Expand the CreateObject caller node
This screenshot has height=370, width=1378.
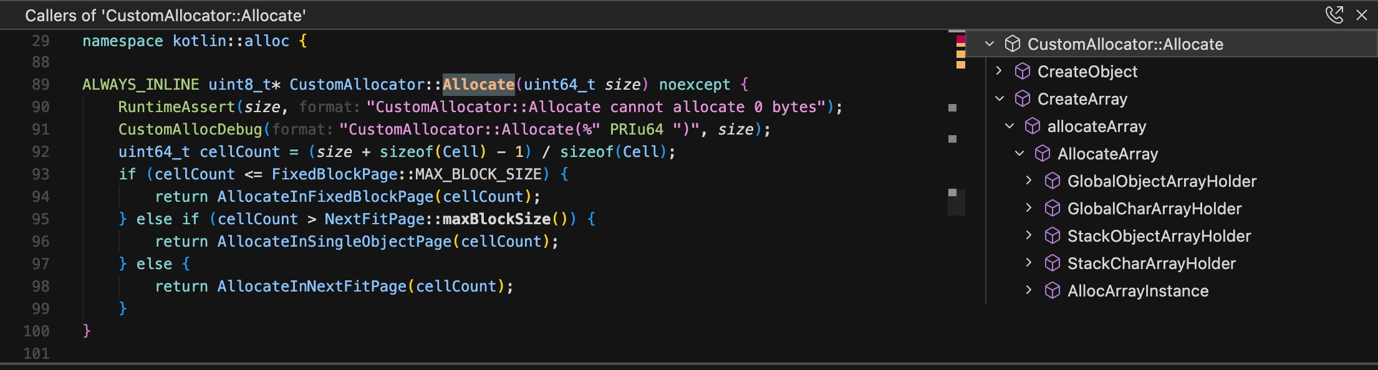pyautogui.click(x=999, y=71)
